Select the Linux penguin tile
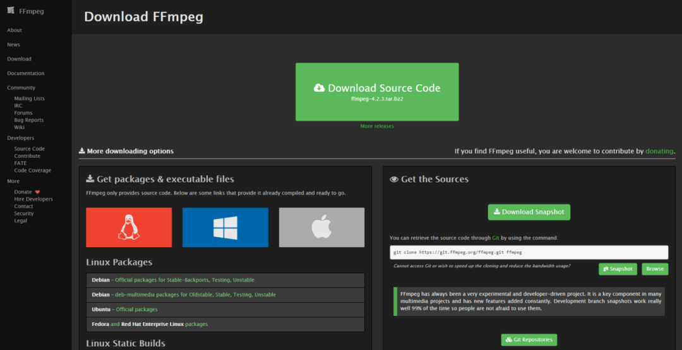This screenshot has width=682, height=350. 129,227
